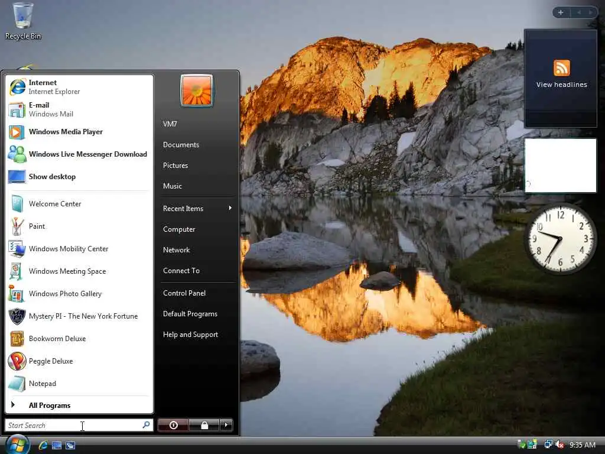Launch Bookworm Deluxe
The image size is (605, 454).
point(79,339)
